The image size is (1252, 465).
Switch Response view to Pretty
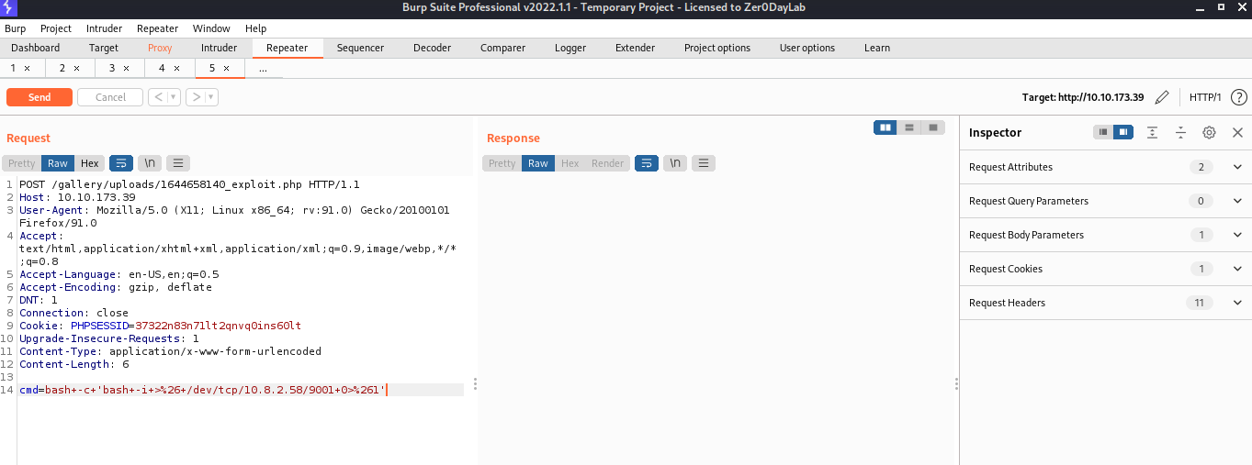click(502, 163)
